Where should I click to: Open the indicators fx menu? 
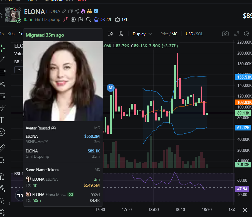pyautogui.click(x=121, y=34)
